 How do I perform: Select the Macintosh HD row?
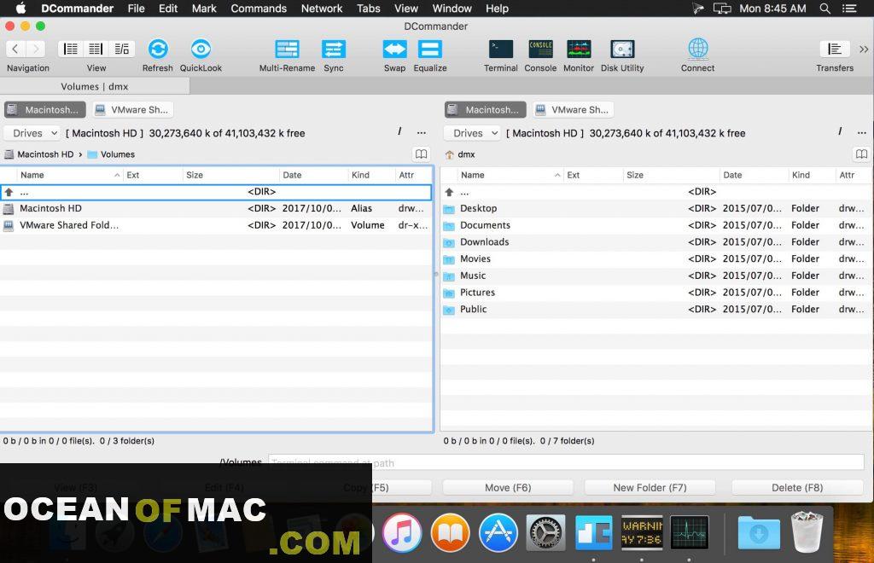coord(216,208)
